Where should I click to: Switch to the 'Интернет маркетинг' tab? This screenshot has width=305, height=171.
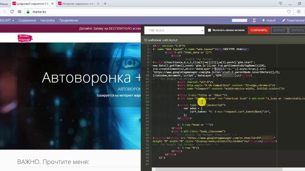click(x=79, y=4)
